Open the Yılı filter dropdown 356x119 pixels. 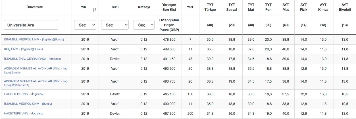pos(85,25)
